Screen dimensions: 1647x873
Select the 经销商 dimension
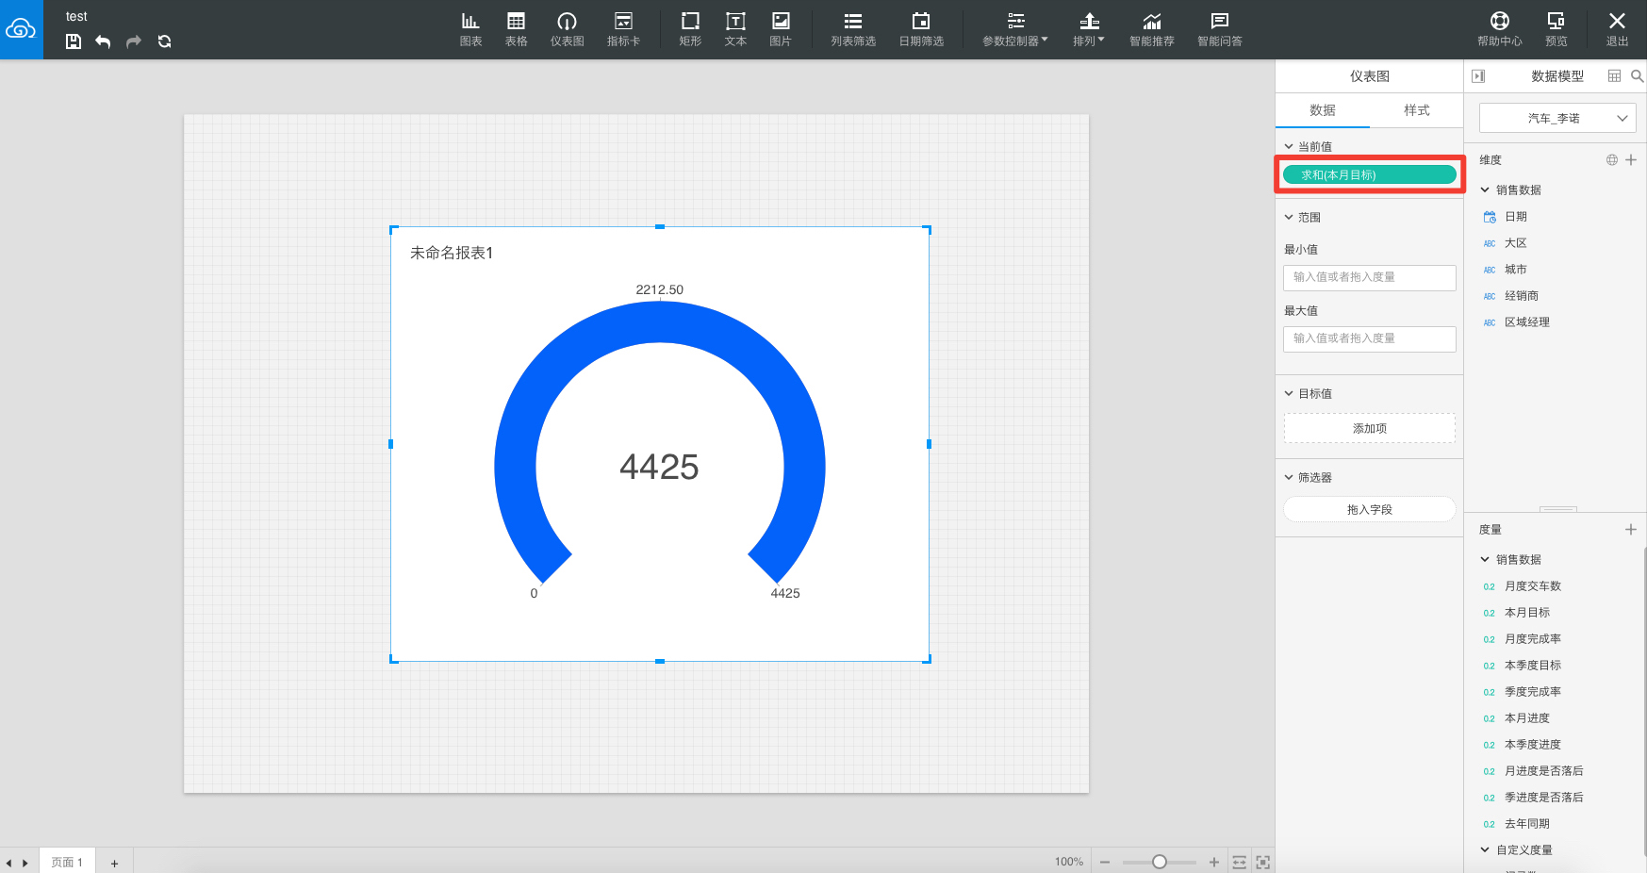tap(1522, 296)
